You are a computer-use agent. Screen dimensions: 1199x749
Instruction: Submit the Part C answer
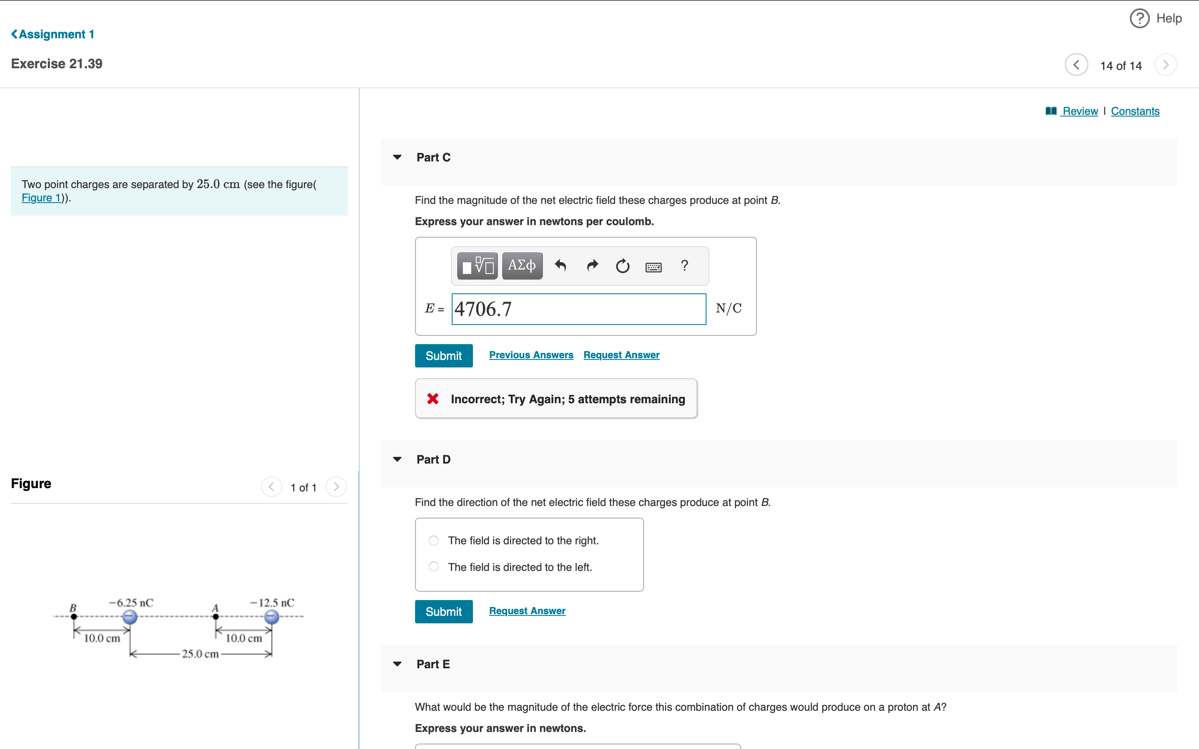(x=443, y=356)
